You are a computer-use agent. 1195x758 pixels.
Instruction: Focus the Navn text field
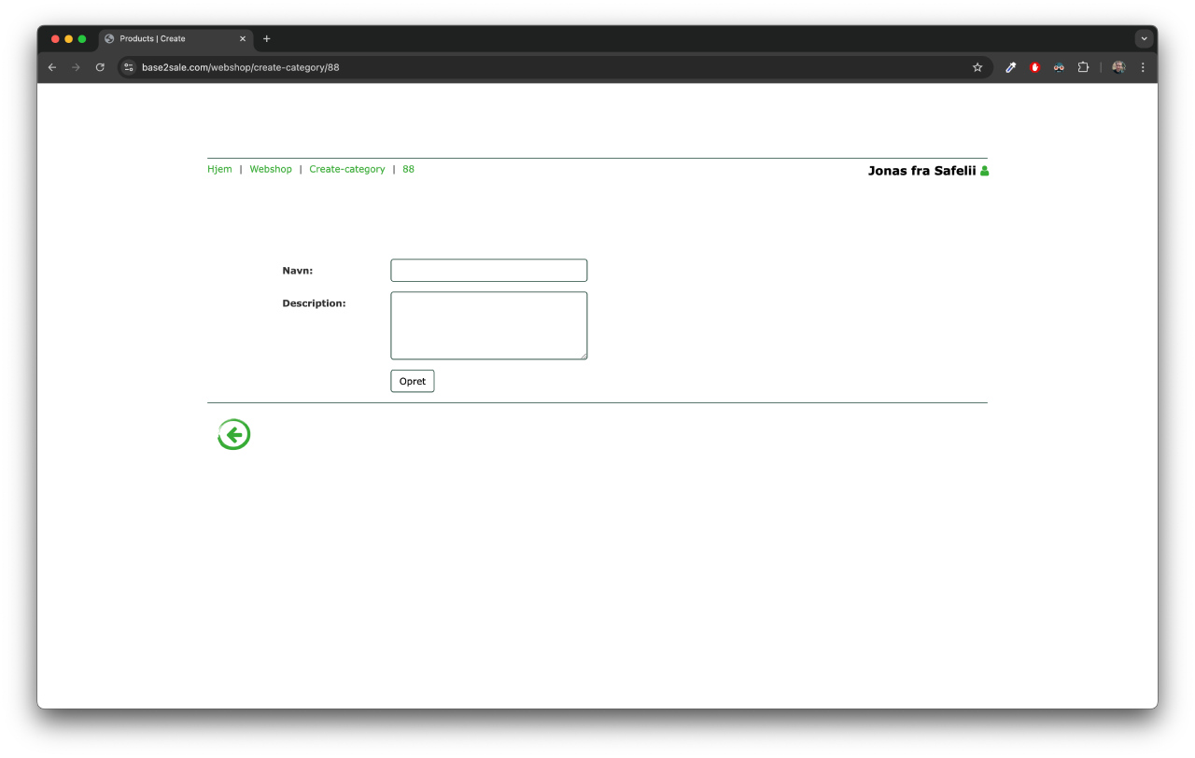[x=488, y=271]
